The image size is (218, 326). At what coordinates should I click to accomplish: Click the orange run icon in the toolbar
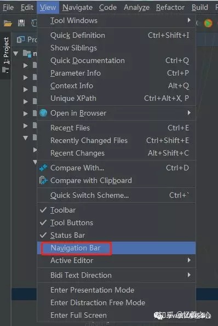(208, 23)
